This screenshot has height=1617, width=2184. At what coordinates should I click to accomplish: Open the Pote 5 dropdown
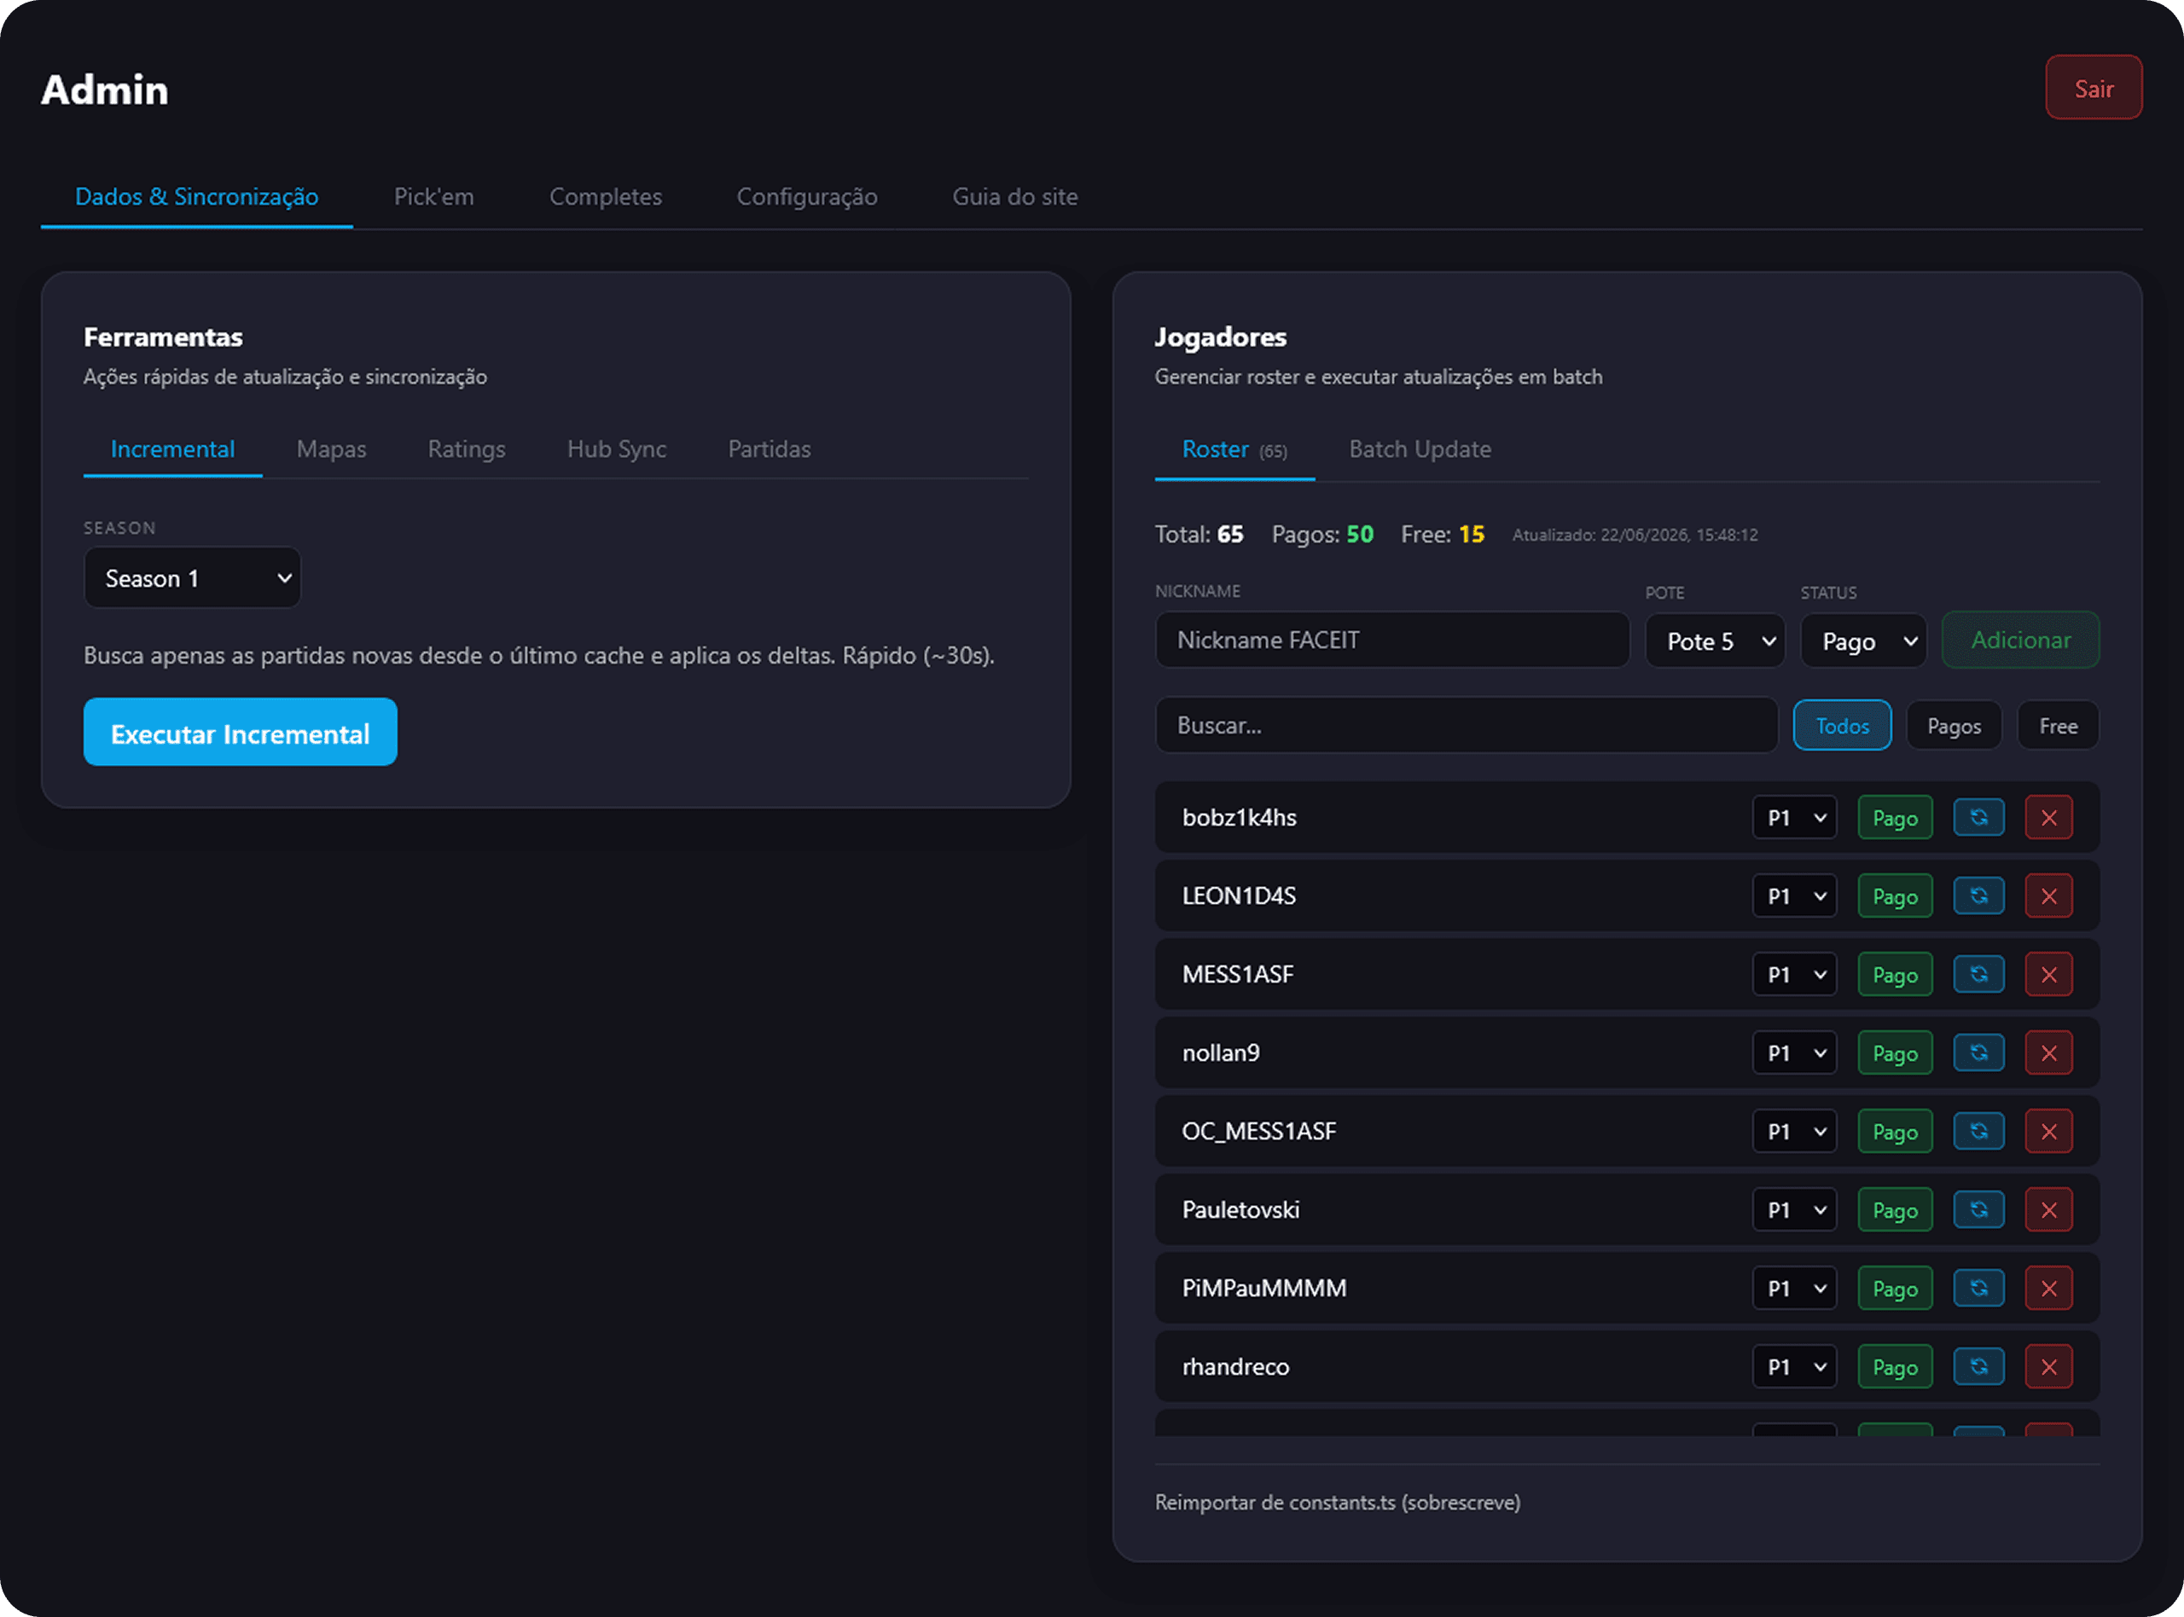click(x=1715, y=641)
